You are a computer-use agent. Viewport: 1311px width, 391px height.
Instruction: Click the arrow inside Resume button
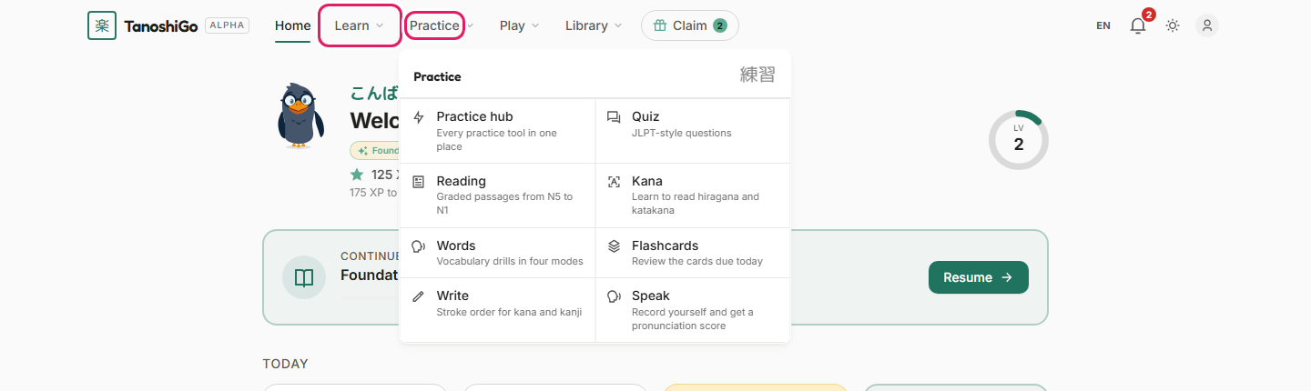[x=1006, y=277]
